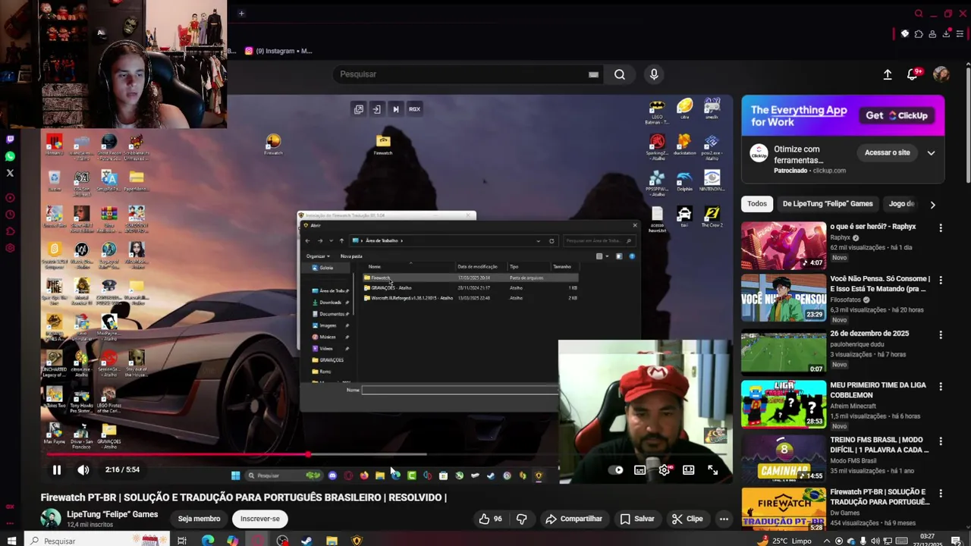Image resolution: width=971 pixels, height=546 pixels.
Task: Enter fullscreen mode
Action: pyautogui.click(x=713, y=470)
